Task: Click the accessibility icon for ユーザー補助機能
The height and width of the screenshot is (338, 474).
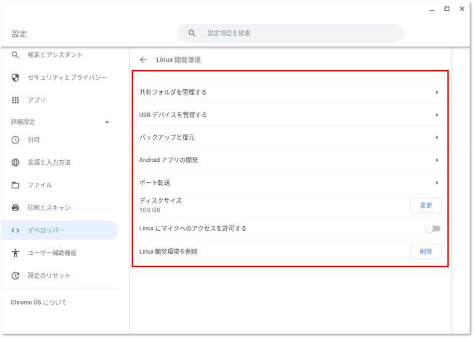Action: pos(16,253)
